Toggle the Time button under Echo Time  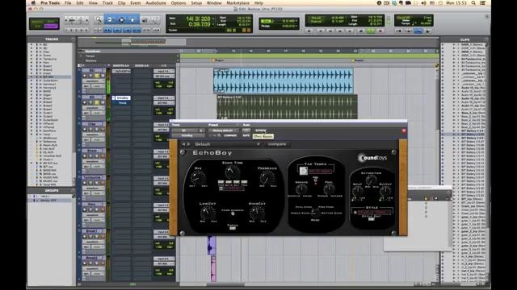click(x=221, y=182)
